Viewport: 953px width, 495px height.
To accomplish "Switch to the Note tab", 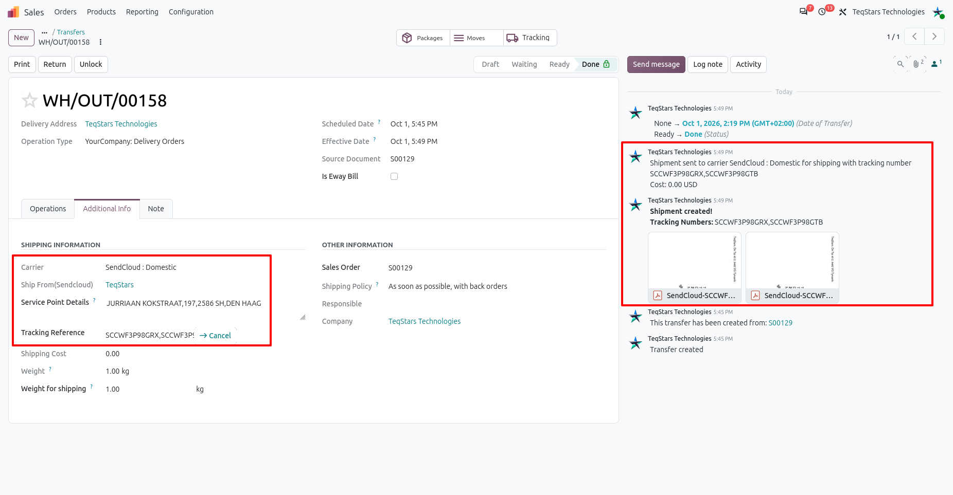I will (156, 209).
